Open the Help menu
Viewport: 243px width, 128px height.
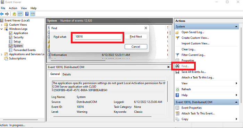pos(33,8)
